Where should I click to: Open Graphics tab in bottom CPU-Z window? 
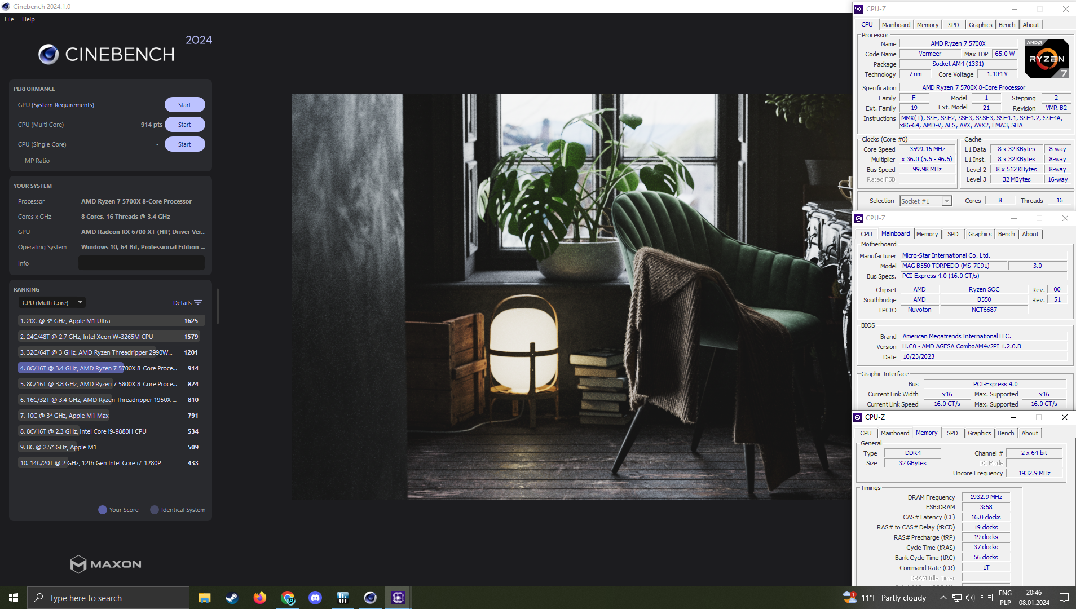[979, 433]
